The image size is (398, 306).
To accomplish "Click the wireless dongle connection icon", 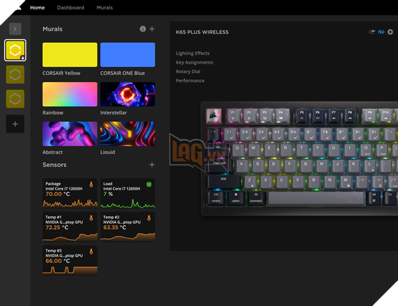I will point(372,32).
